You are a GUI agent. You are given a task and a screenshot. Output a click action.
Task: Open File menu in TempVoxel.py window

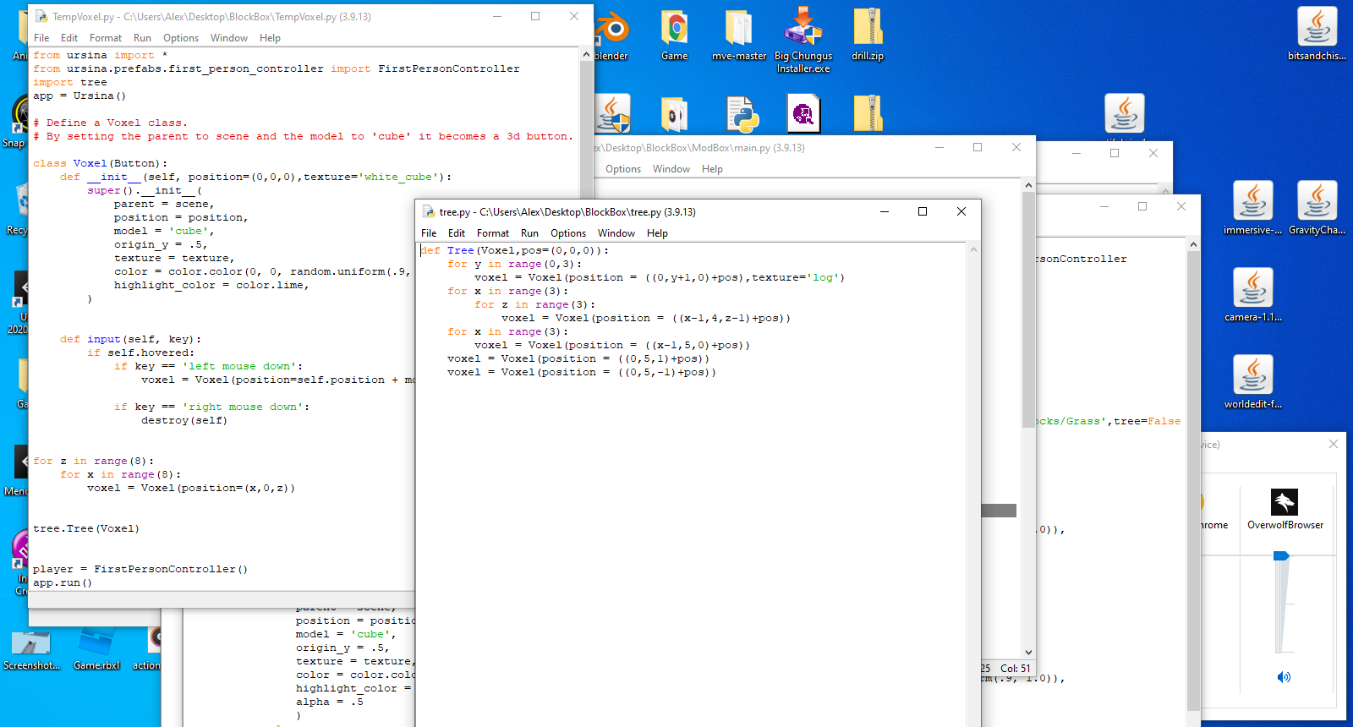41,38
